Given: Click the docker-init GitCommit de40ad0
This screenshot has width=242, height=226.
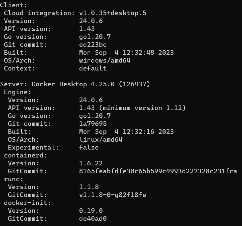Looking at the screenshot, I should (x=93, y=219).
